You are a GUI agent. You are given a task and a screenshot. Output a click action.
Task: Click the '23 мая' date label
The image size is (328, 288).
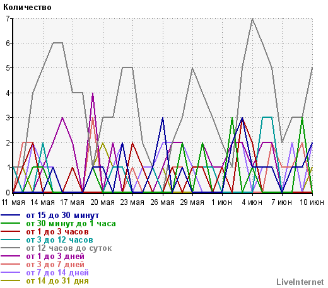(x=132, y=202)
